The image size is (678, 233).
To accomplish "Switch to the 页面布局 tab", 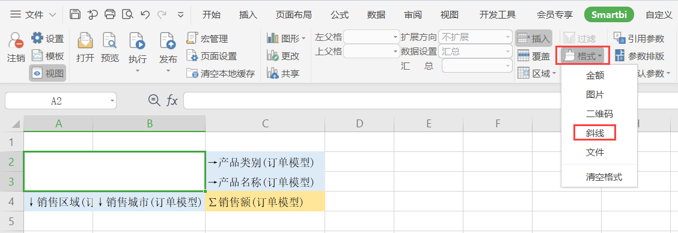I will [x=293, y=15].
